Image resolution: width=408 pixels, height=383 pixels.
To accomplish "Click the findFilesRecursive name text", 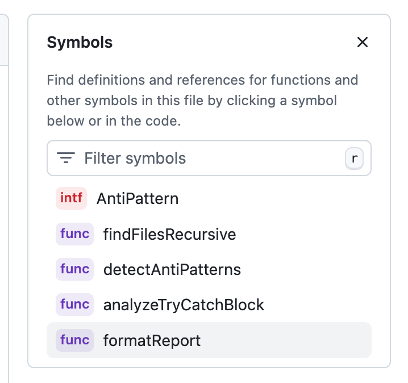I will tap(170, 234).
